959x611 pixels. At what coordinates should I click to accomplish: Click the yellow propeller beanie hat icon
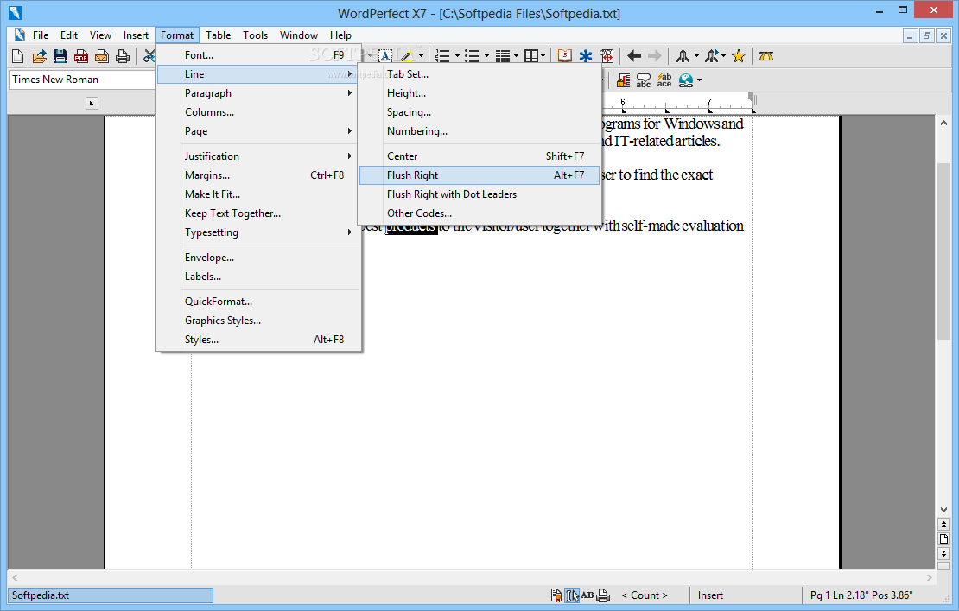pyautogui.click(x=766, y=56)
